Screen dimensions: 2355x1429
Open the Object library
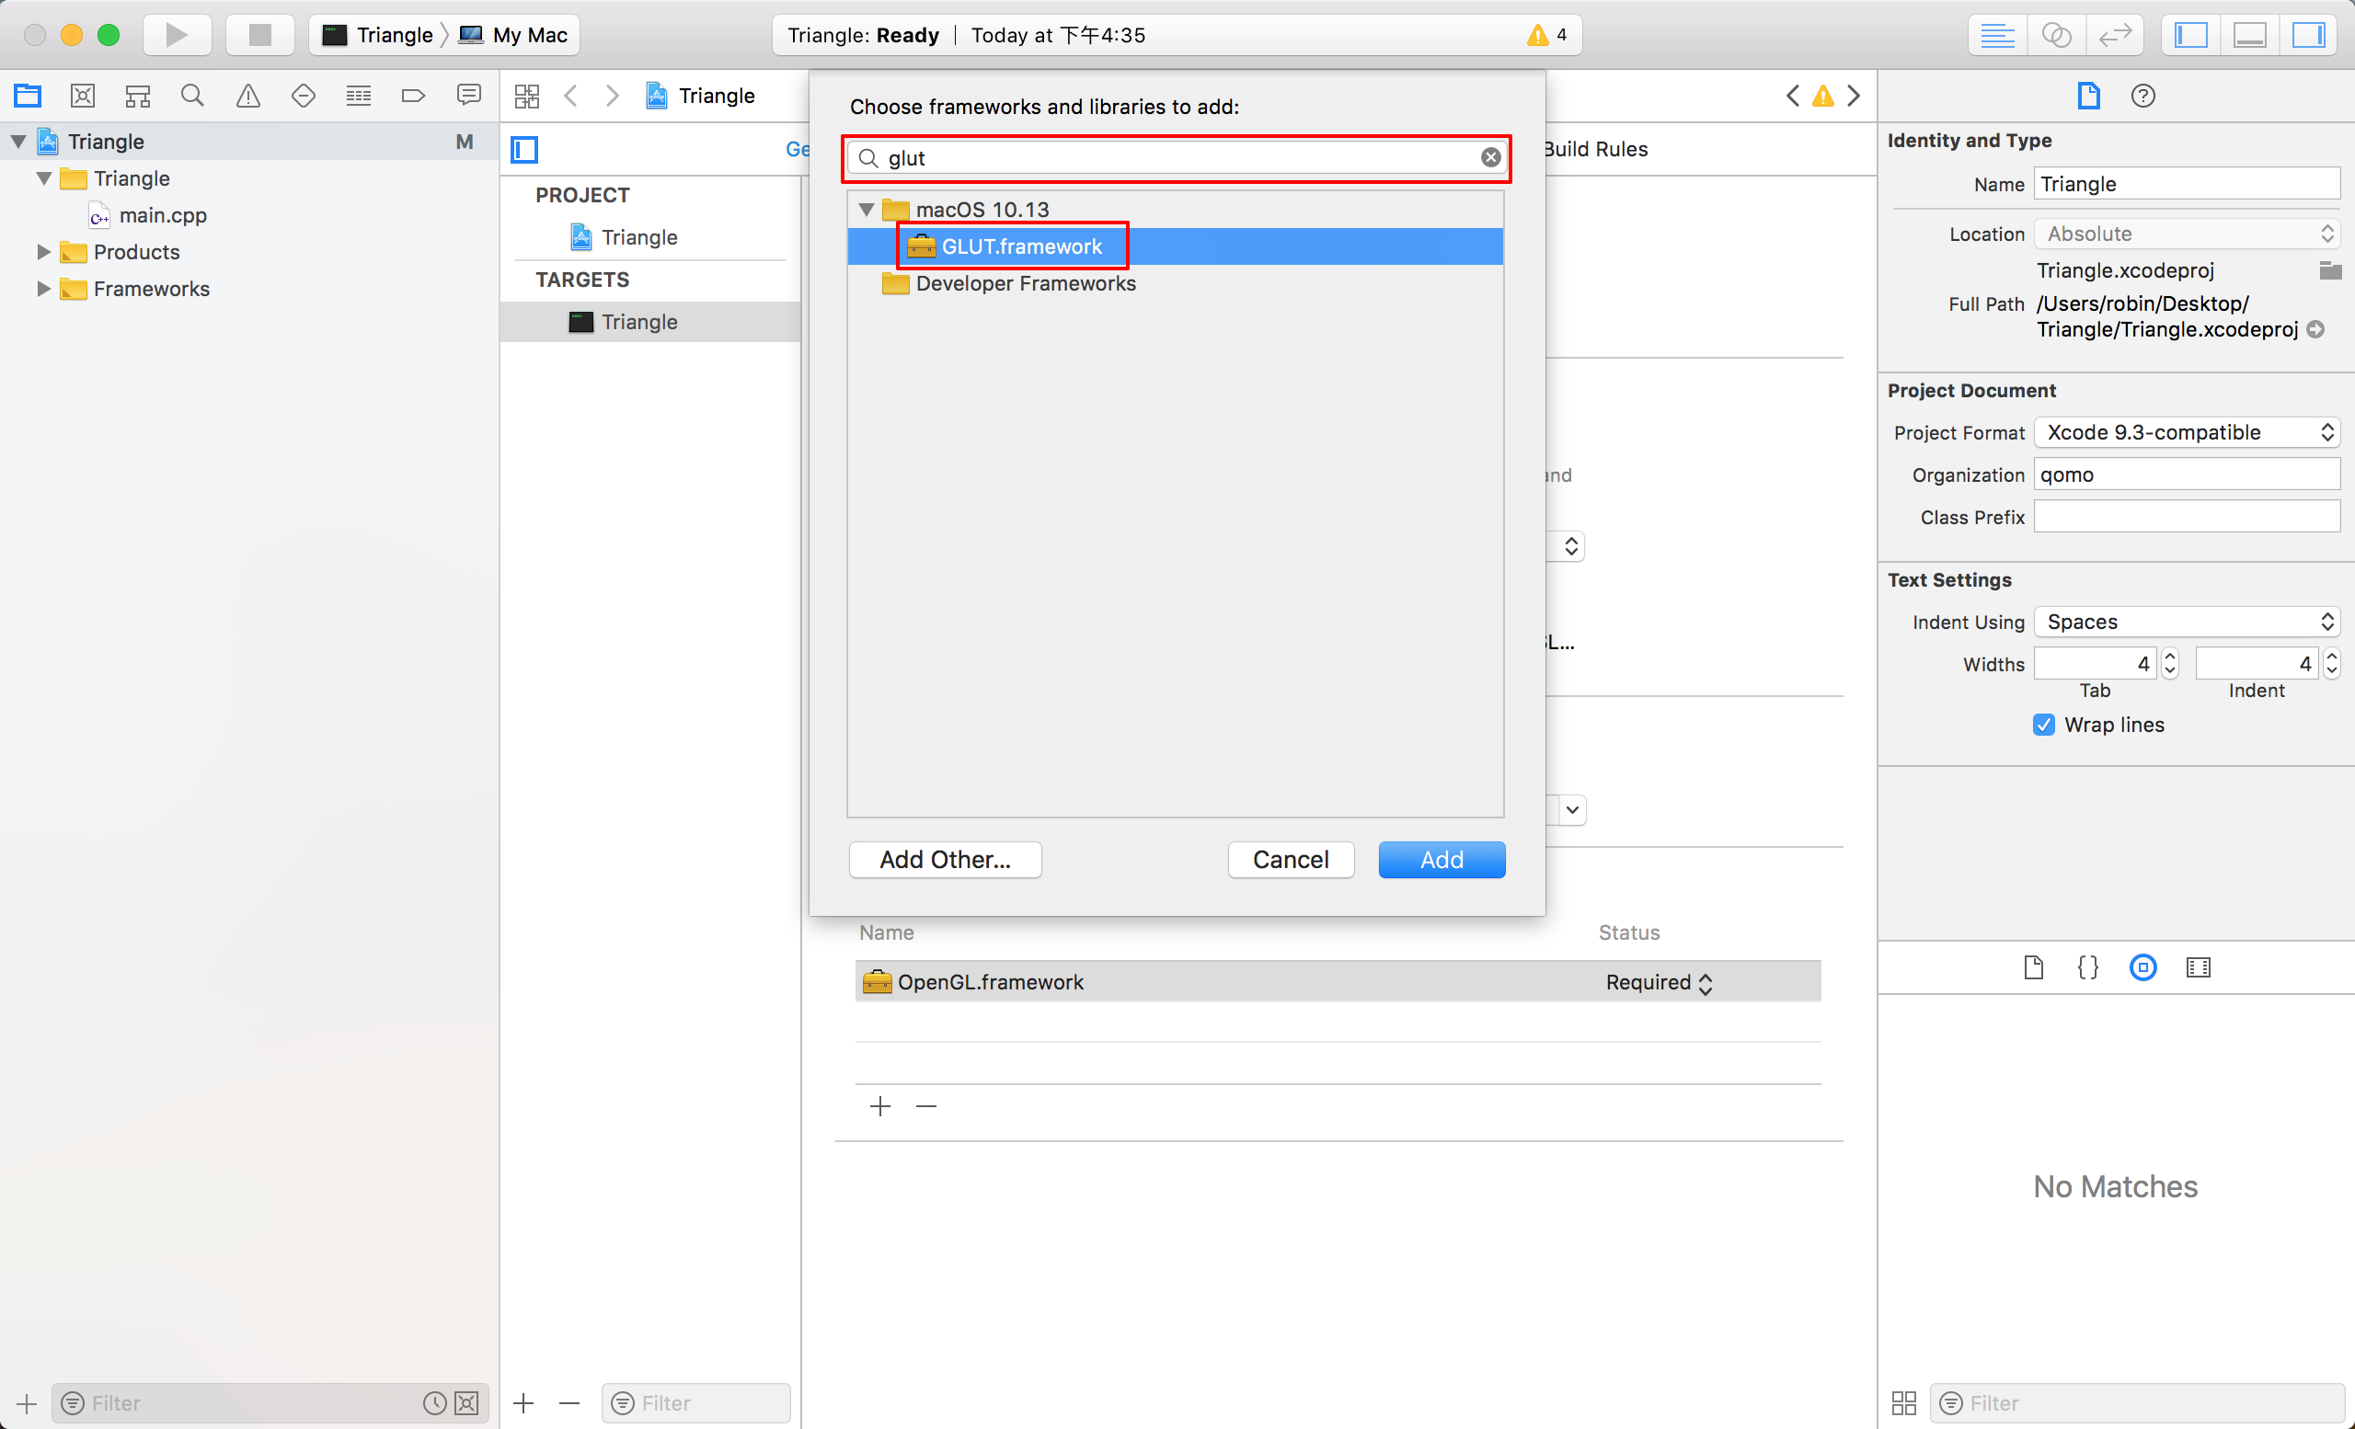[2142, 967]
